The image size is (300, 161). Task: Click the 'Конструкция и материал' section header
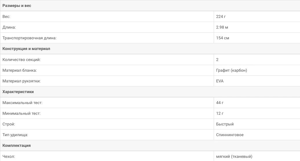coord(26,49)
